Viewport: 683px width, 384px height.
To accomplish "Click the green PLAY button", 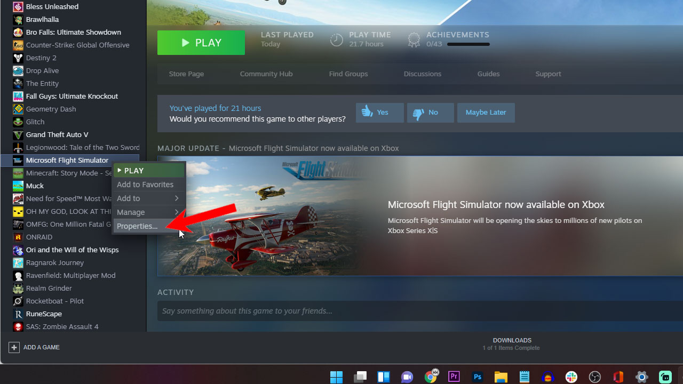I will (201, 42).
